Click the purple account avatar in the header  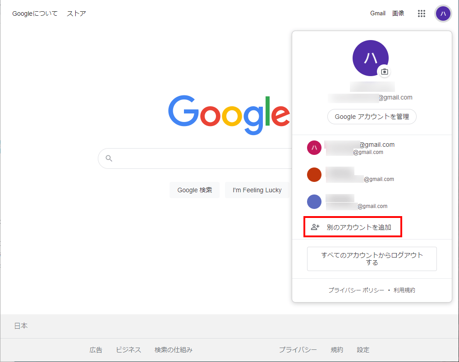443,14
